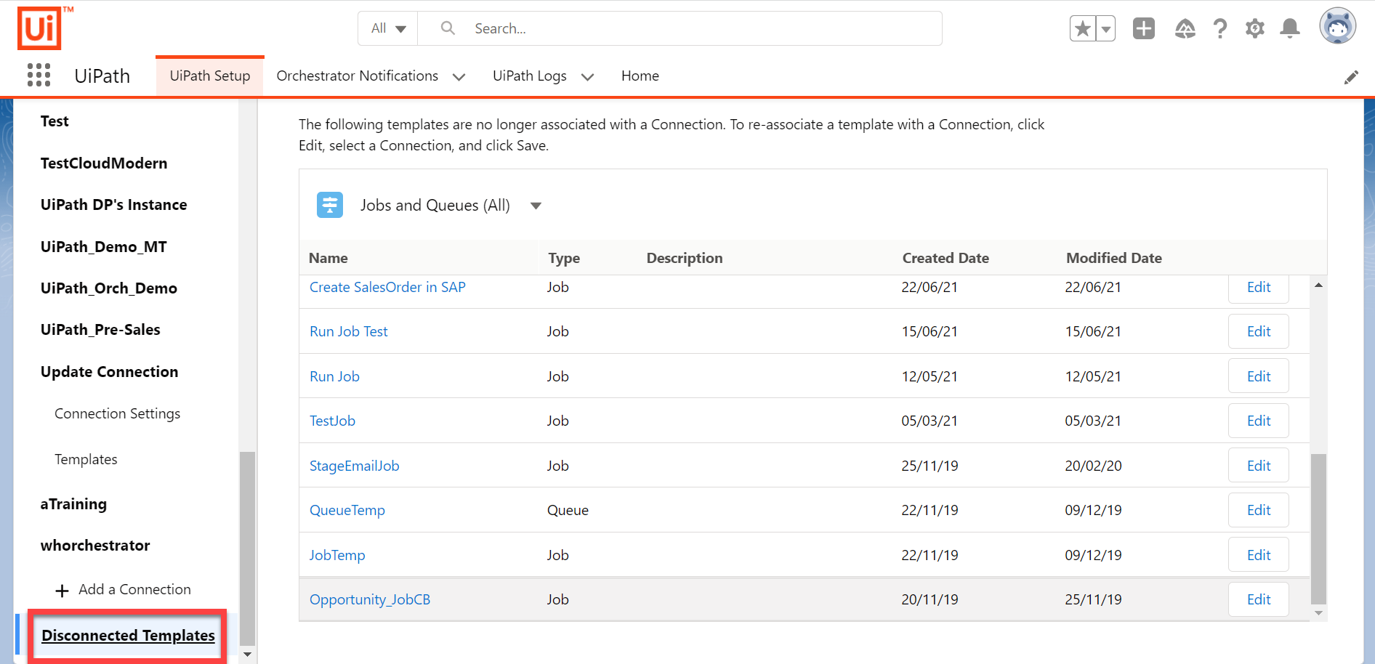Image resolution: width=1375 pixels, height=664 pixels.
Task: Switch to the Home tab
Action: tap(640, 76)
